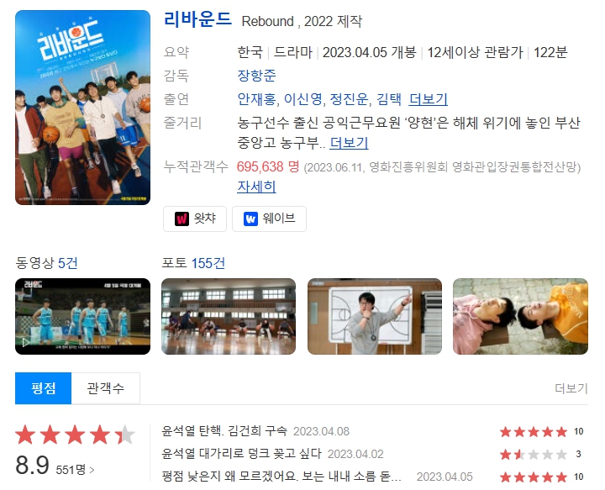Open the 동영상 5건 videos link
605x490 pixels.
coord(47,263)
